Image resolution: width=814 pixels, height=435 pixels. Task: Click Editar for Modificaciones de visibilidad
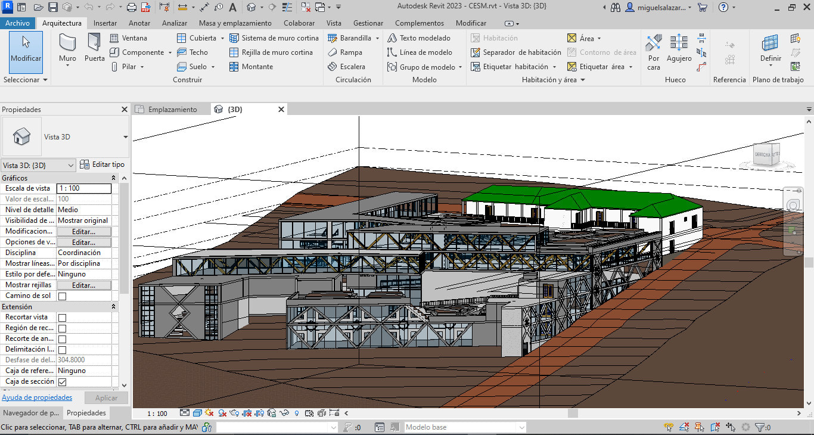pos(84,231)
